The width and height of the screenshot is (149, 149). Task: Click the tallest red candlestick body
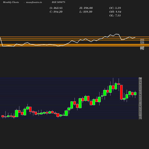121,92
